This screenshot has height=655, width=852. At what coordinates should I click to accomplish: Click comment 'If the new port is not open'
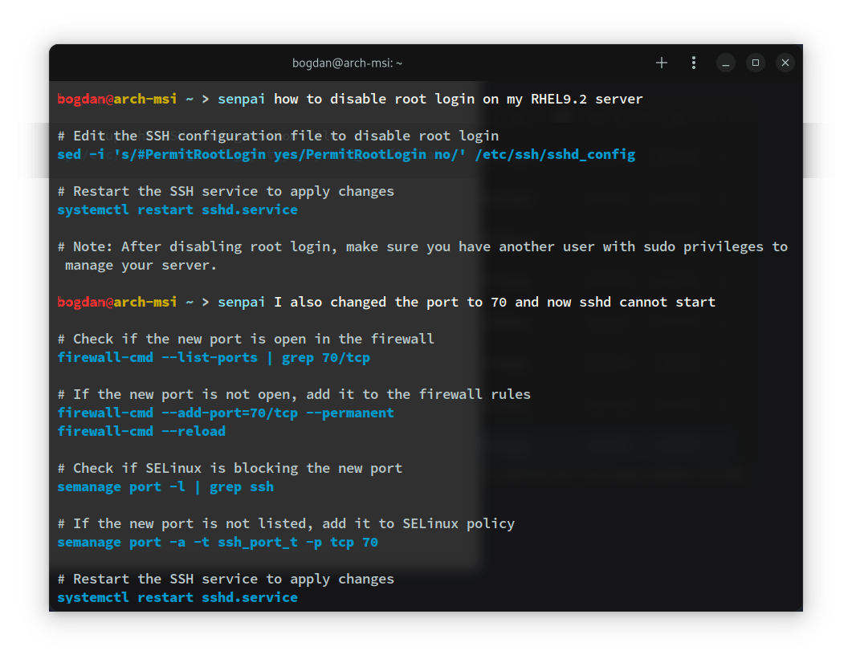point(294,394)
